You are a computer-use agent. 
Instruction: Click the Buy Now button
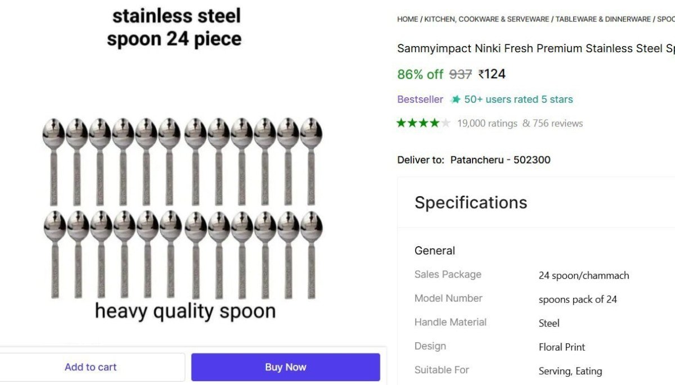286,366
